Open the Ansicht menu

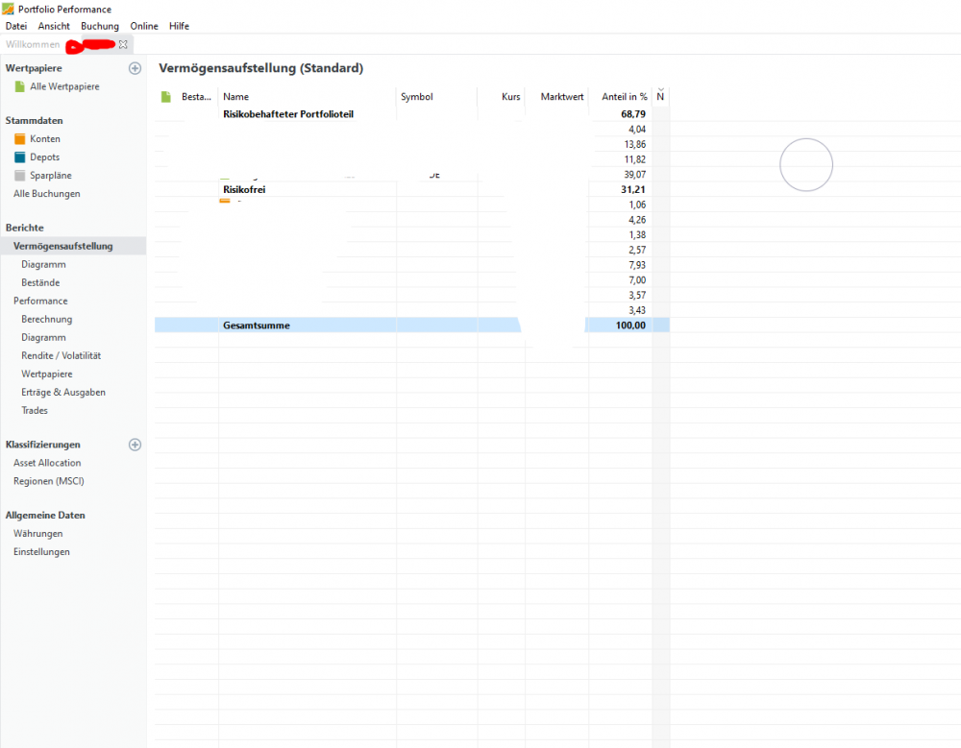tap(54, 26)
